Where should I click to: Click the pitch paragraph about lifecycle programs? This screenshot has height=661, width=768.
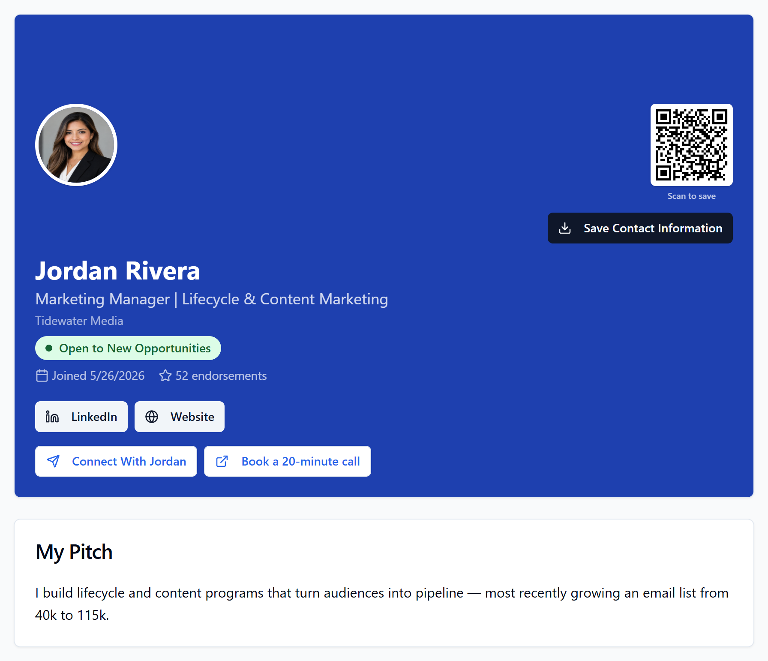pos(382,604)
